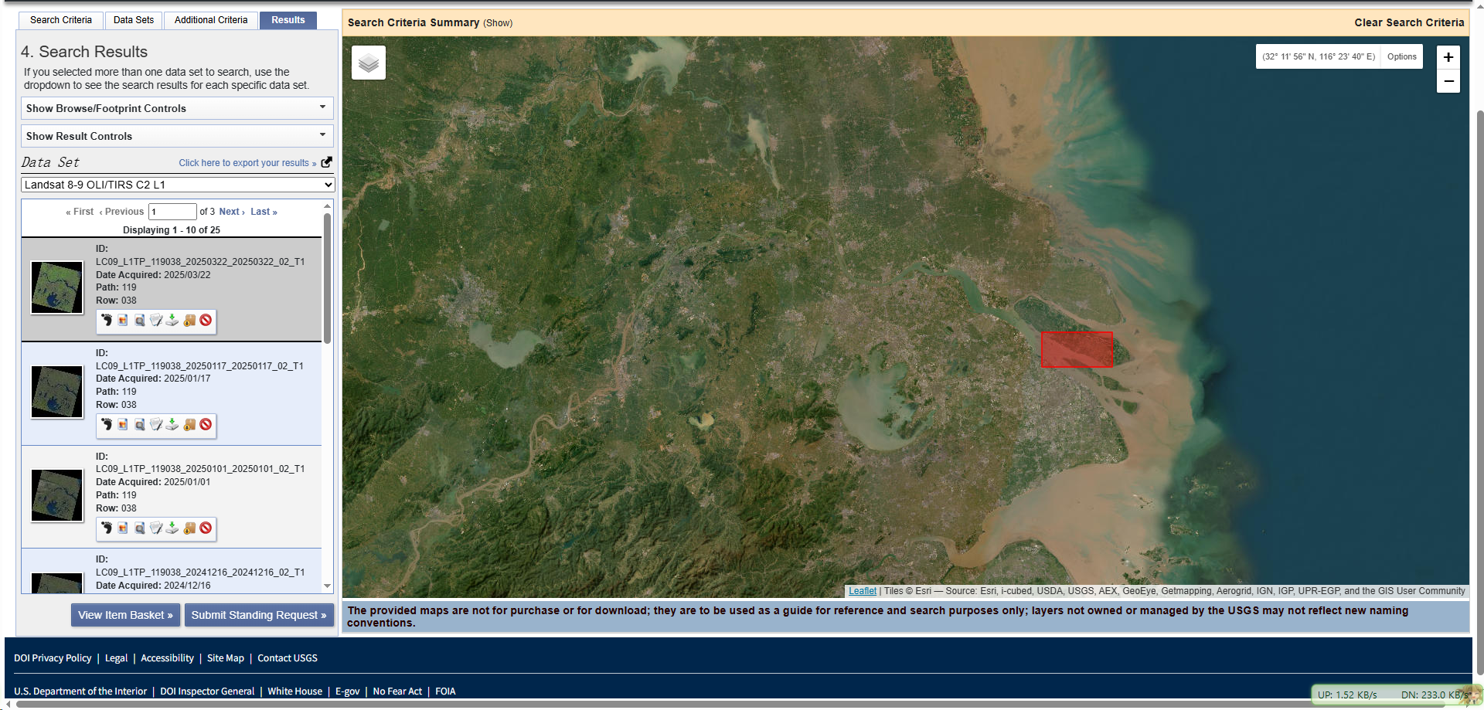
Task: View metadata for the 2025/03/22 scene
Action: tap(155, 320)
